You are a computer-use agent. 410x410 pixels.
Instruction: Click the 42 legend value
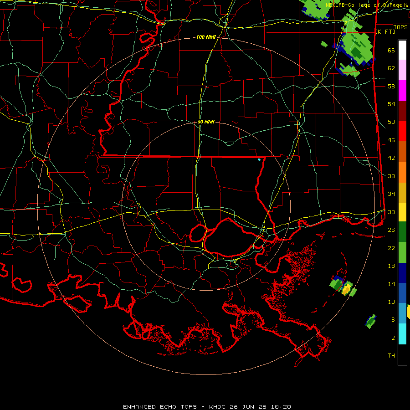391,158
